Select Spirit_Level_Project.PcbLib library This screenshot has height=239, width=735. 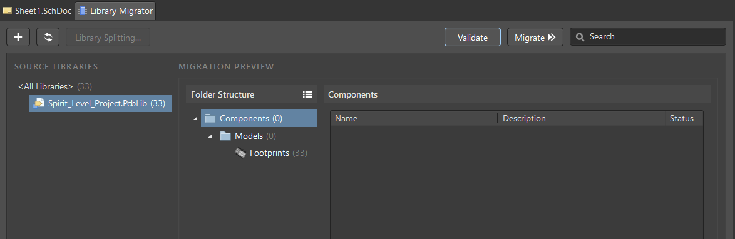tap(101, 104)
